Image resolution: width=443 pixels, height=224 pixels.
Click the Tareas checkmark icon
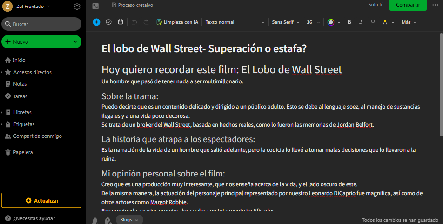(8, 96)
